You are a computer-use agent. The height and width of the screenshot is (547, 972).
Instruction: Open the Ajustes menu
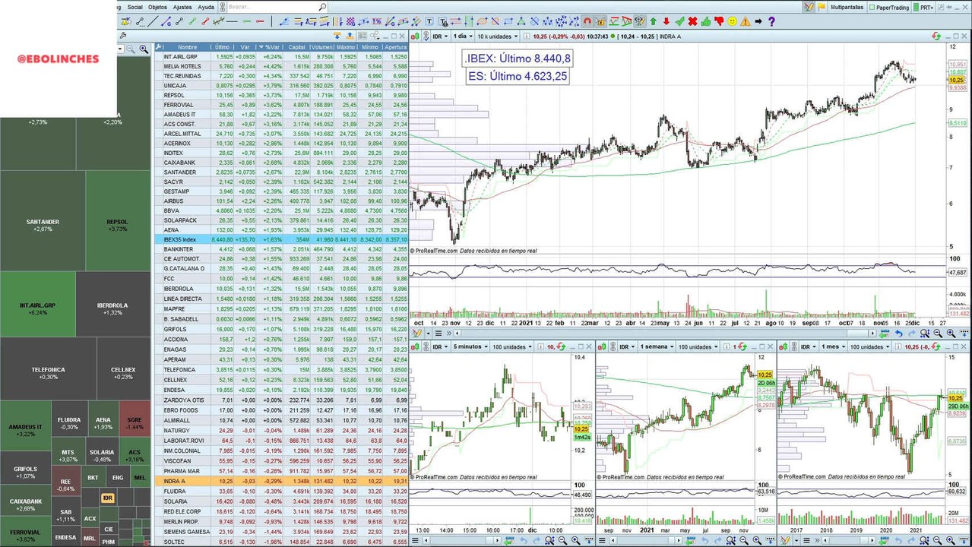coord(182,6)
